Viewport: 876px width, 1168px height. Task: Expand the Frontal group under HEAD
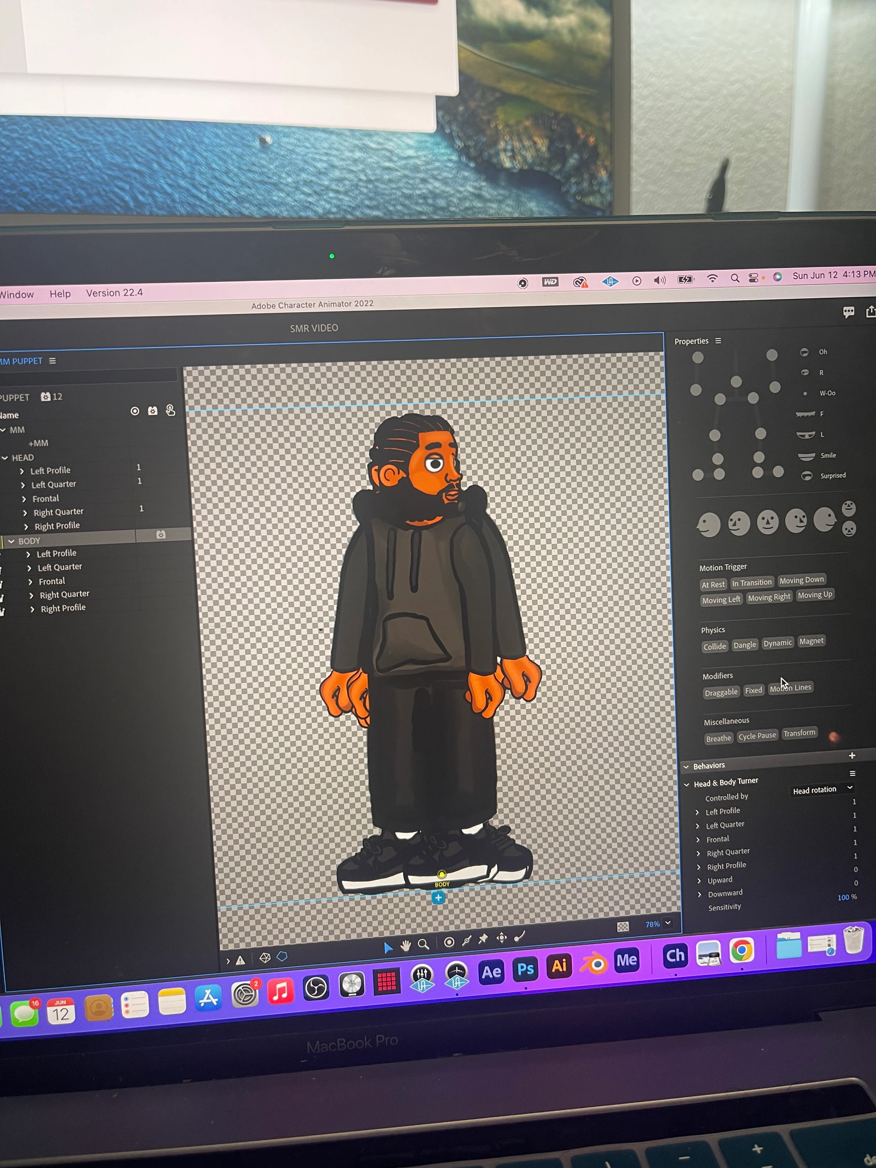pyautogui.click(x=24, y=499)
